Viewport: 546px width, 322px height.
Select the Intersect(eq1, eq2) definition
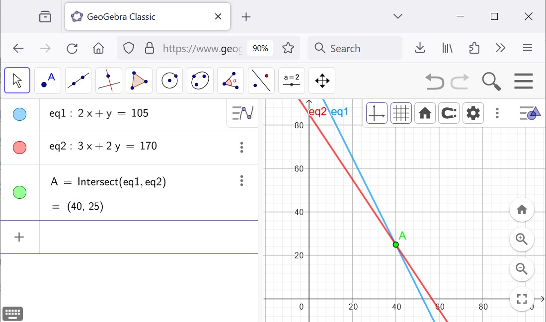point(122,182)
